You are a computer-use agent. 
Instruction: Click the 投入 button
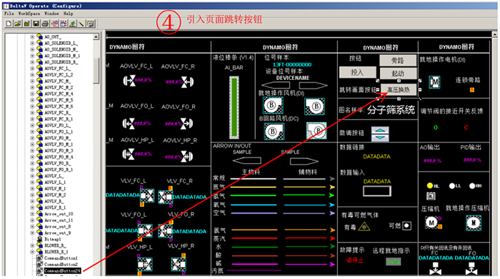click(357, 72)
